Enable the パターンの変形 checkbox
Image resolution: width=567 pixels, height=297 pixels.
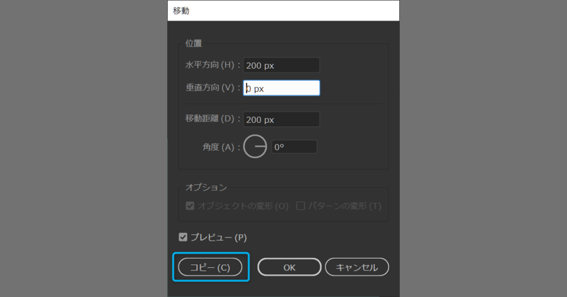point(301,206)
